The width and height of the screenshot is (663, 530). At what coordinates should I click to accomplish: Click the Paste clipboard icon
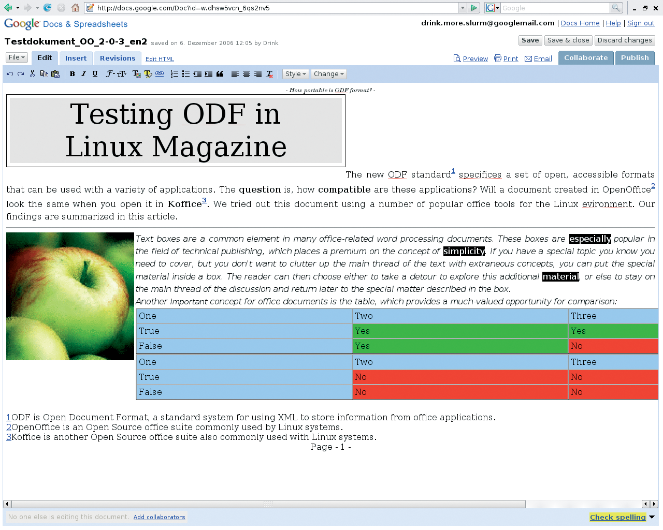pos(55,74)
